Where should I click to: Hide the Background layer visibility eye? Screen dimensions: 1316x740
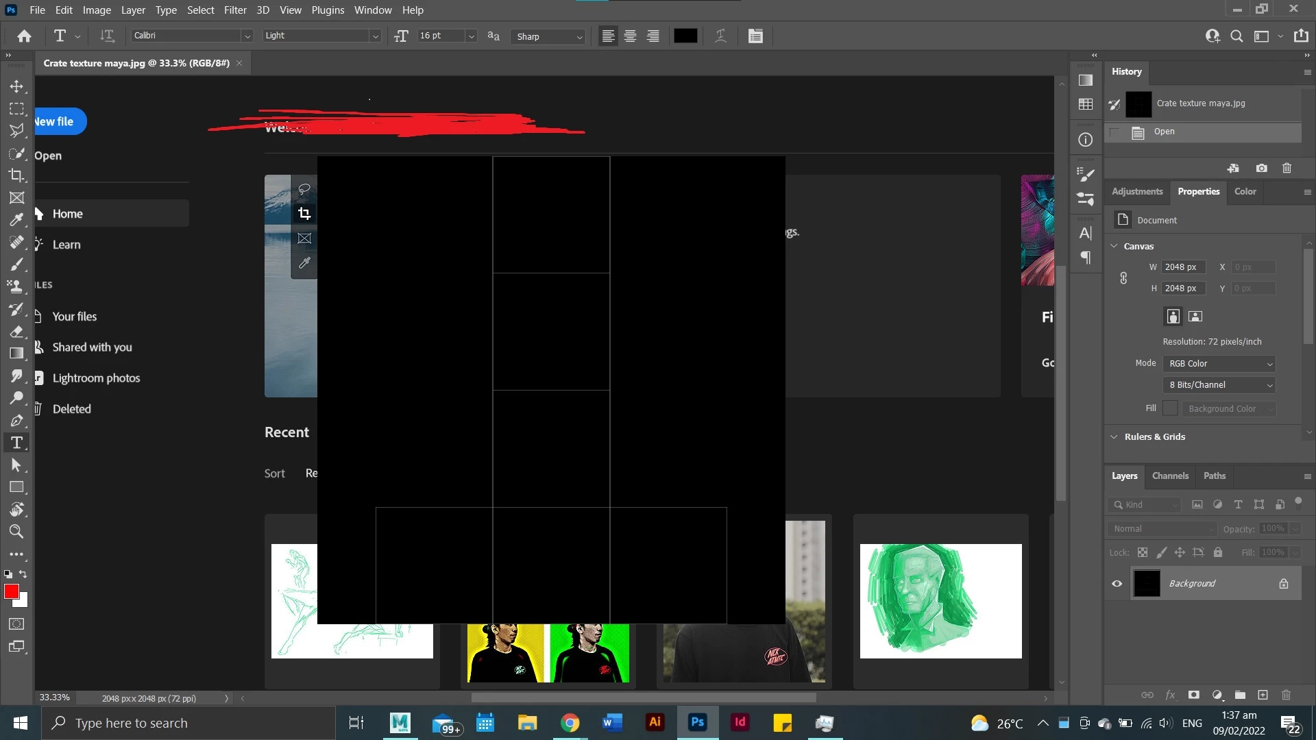click(1117, 584)
